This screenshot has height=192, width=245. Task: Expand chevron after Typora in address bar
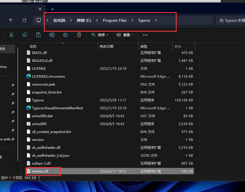click(x=156, y=20)
